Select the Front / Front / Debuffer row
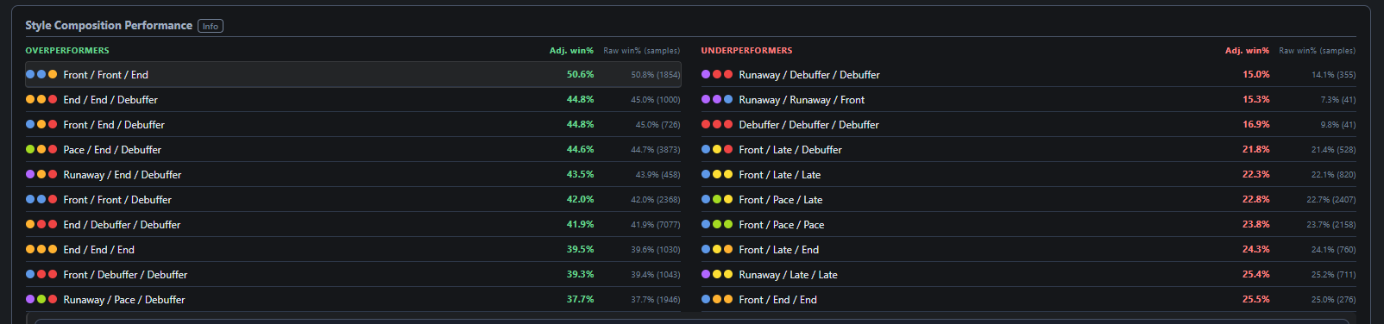Image resolution: width=1384 pixels, height=324 pixels. click(x=353, y=200)
